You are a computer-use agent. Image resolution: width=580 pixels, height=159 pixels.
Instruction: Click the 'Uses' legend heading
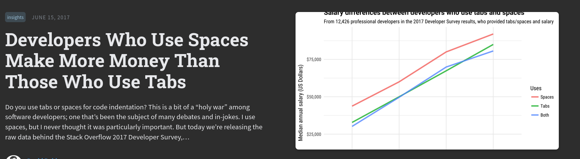pos(536,88)
